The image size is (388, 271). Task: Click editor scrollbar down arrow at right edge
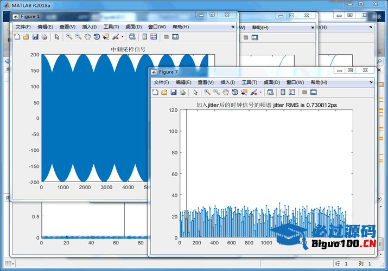[x=380, y=254]
